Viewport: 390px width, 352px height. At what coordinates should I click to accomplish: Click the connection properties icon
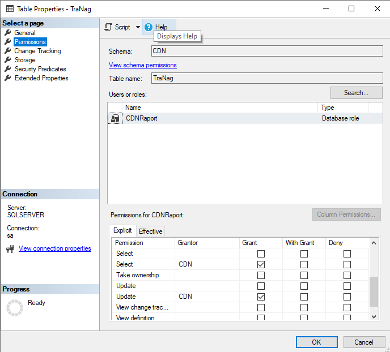tap(10, 248)
